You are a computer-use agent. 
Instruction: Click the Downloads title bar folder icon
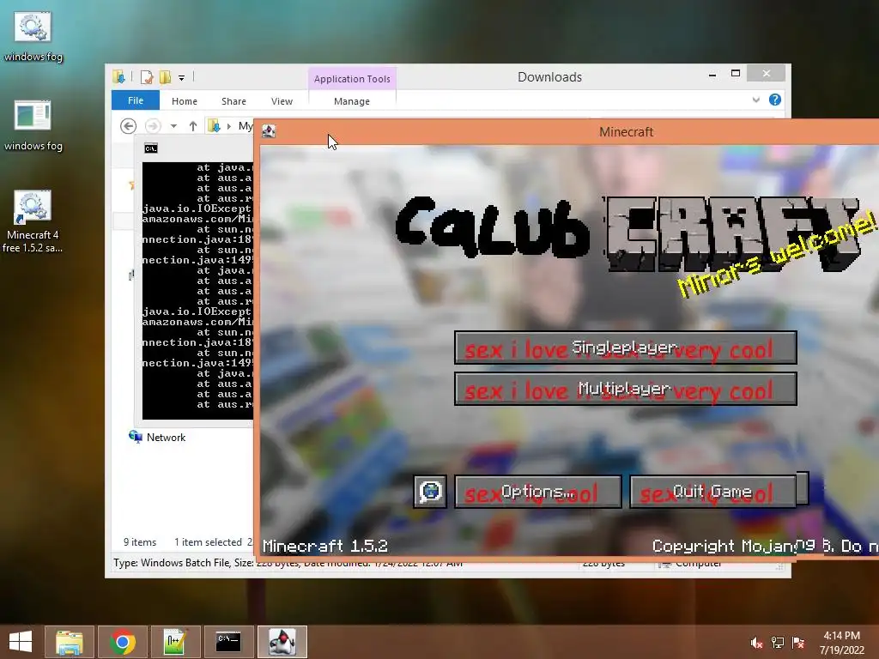(118, 77)
